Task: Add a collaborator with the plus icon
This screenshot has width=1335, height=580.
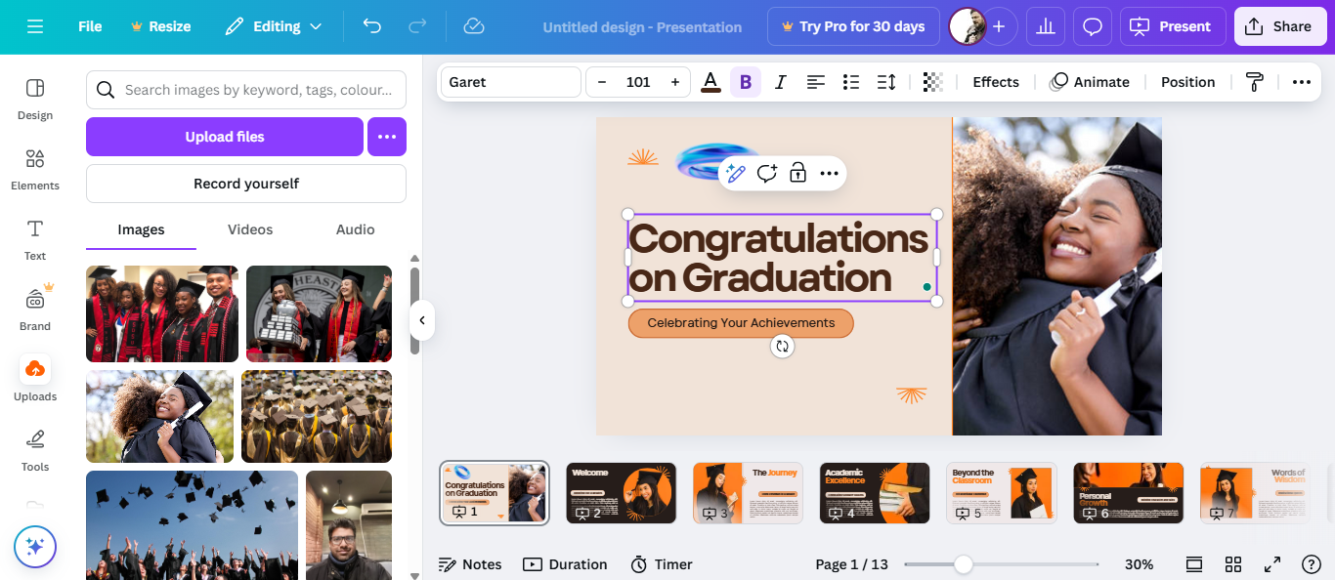Action: pos(998,26)
